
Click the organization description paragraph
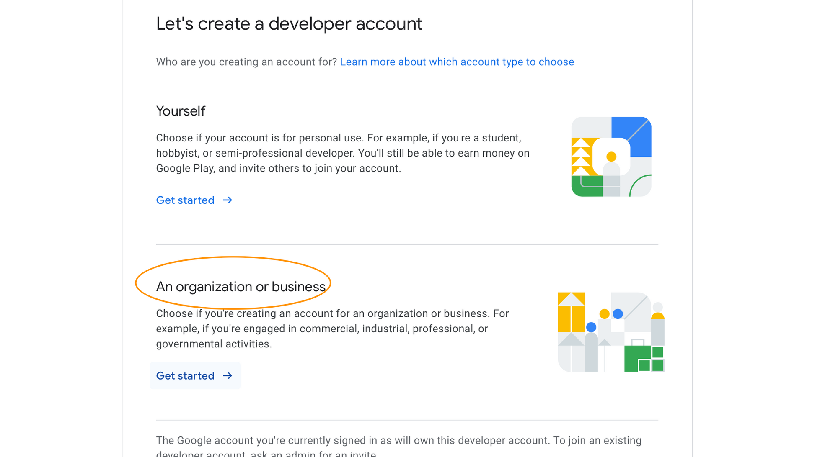tap(332, 329)
